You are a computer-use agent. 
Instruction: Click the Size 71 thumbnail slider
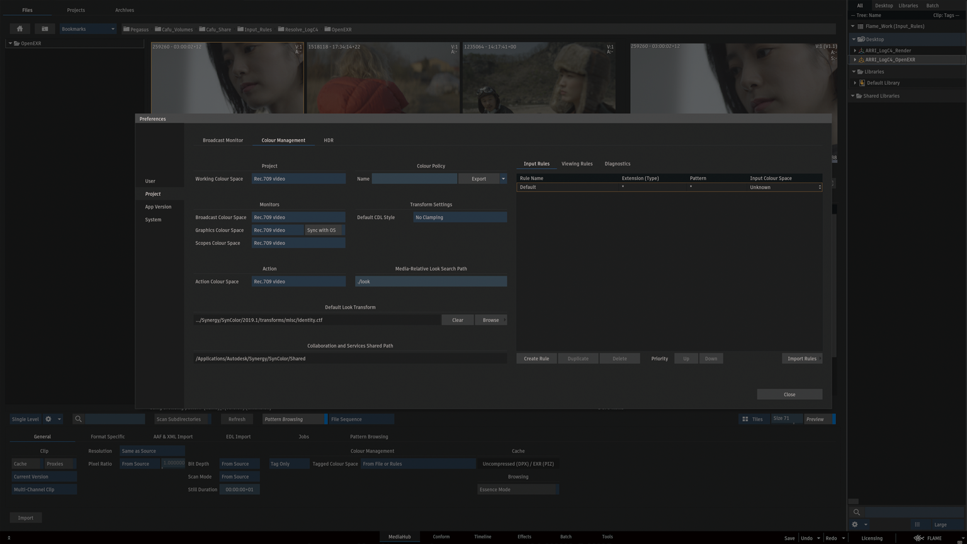[786, 419]
